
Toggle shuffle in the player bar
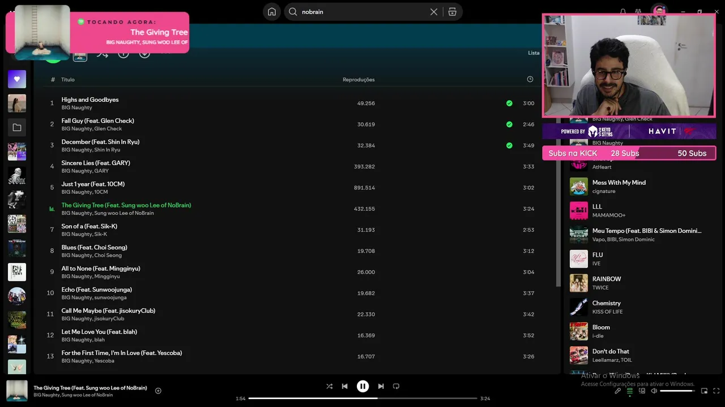point(330,387)
